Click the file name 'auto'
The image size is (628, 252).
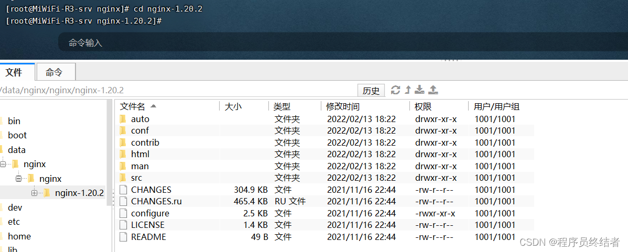coord(140,119)
